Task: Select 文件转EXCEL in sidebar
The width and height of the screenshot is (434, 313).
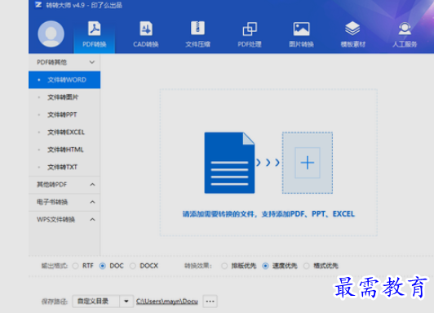Action: pos(64,132)
